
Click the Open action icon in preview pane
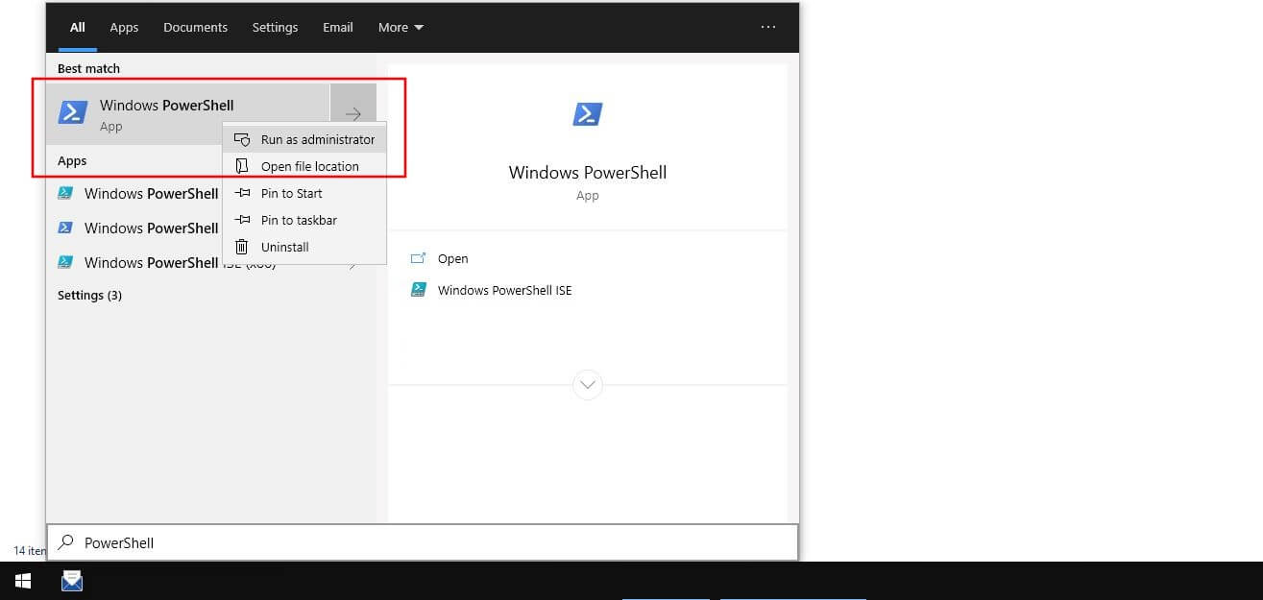[x=418, y=258]
